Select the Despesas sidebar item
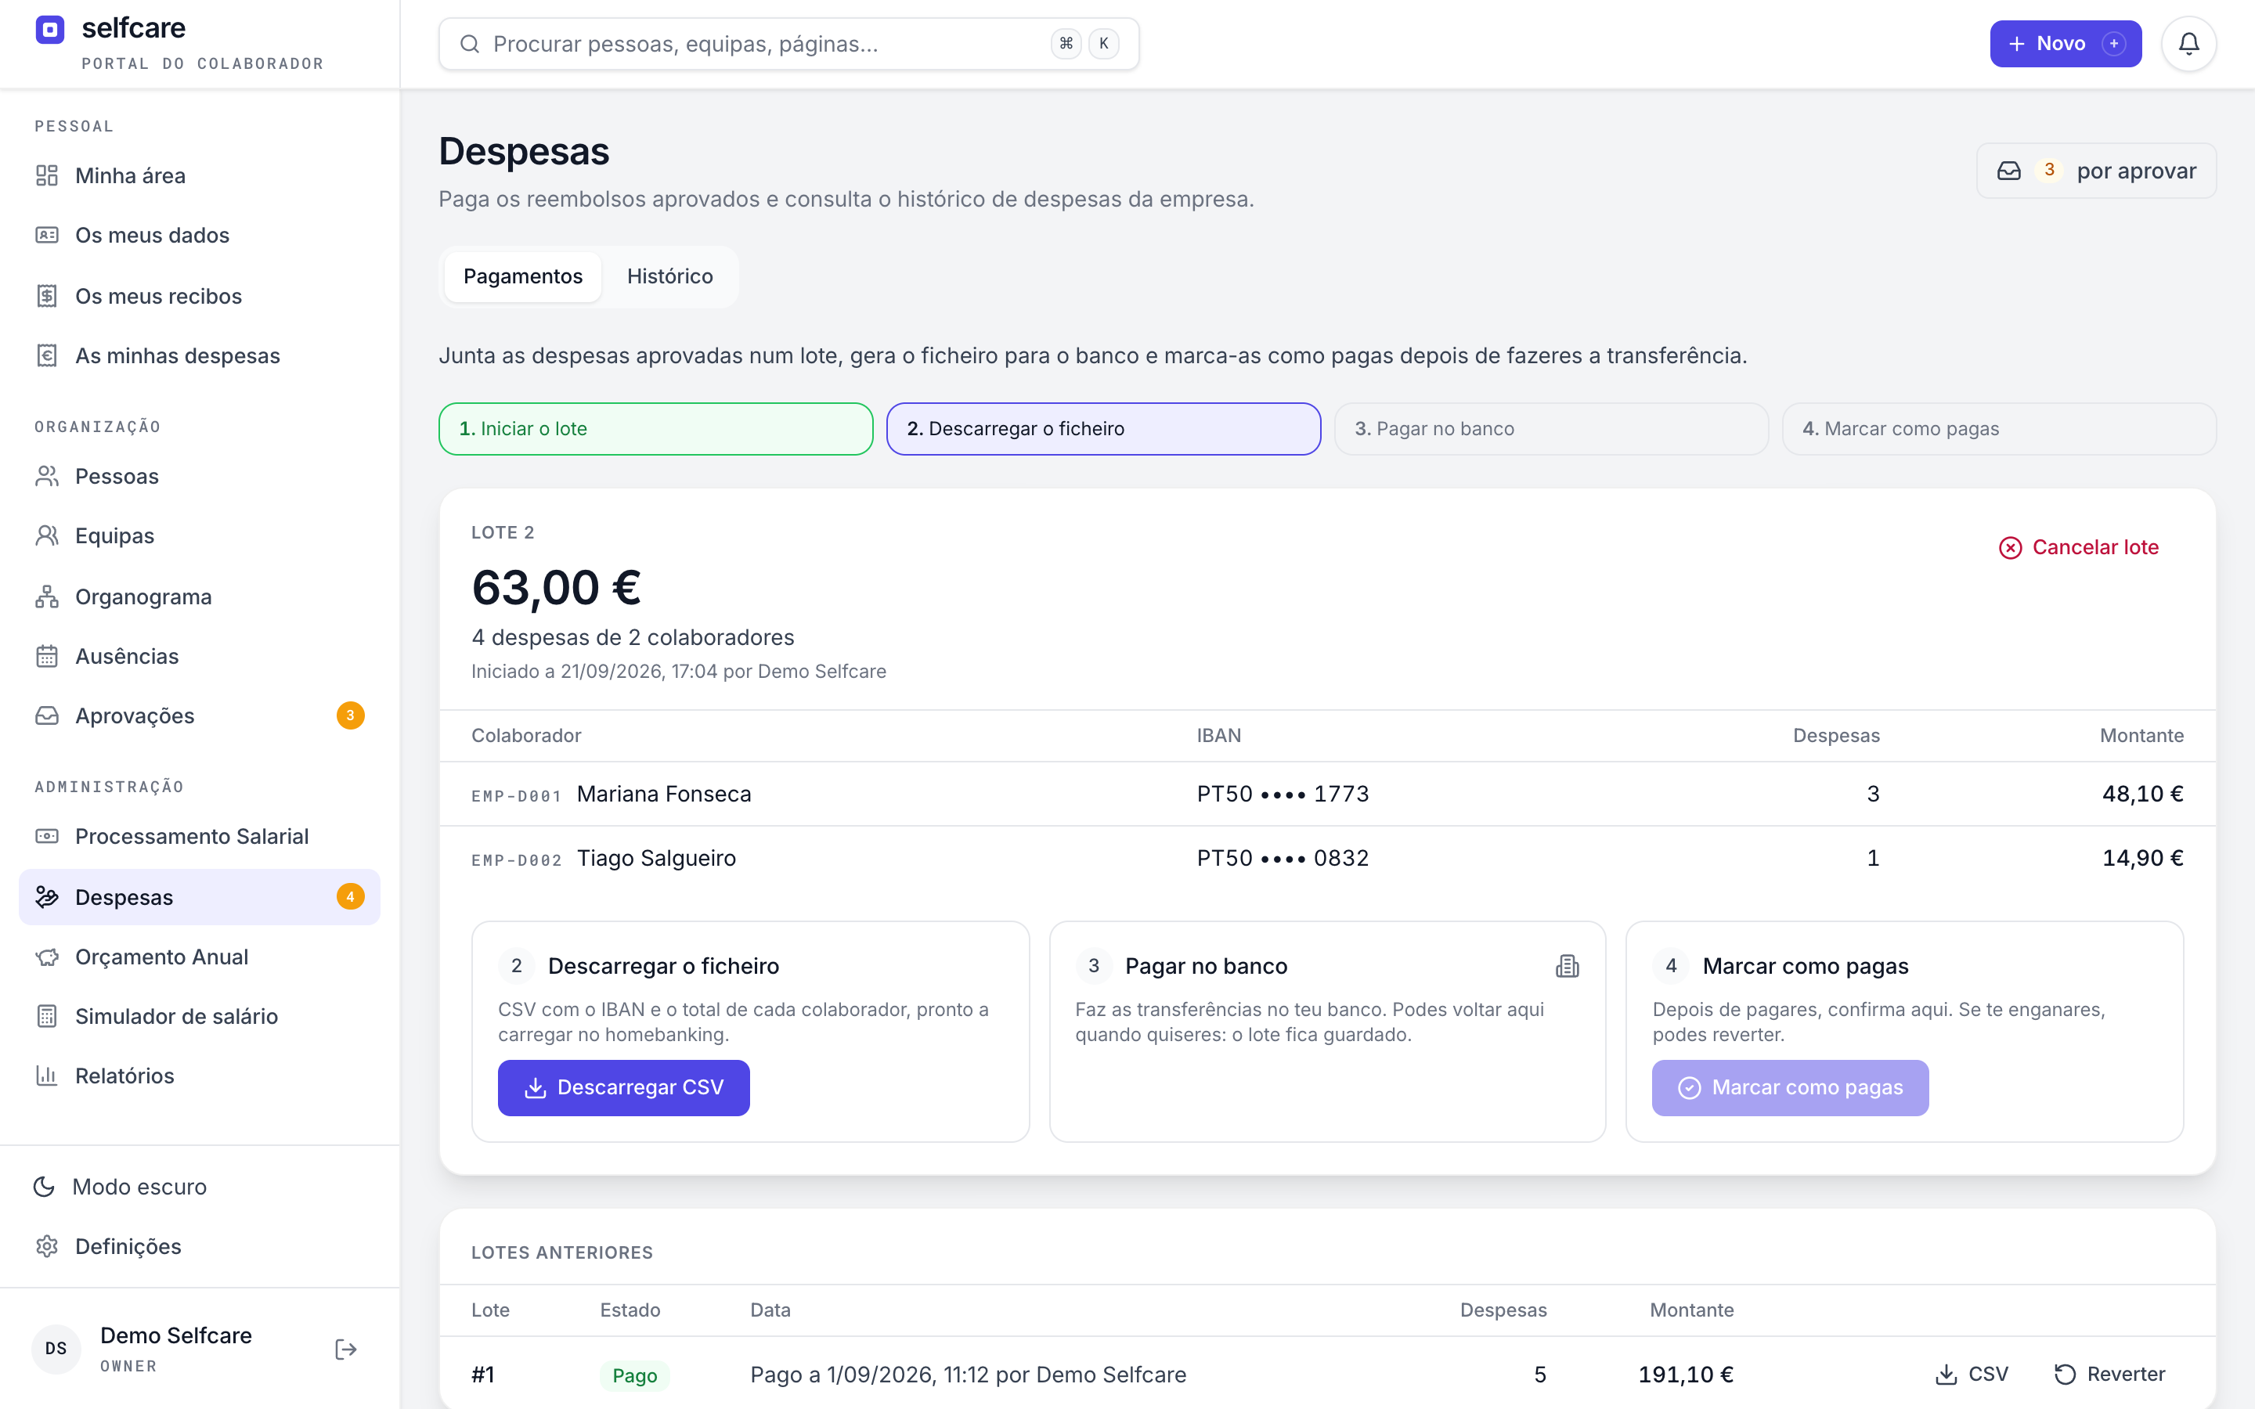This screenshot has width=2255, height=1409. pyautogui.click(x=200, y=897)
